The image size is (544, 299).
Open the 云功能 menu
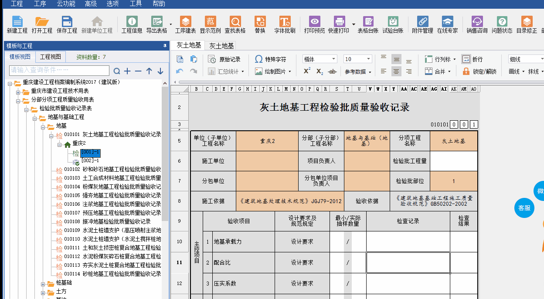coord(66,4)
